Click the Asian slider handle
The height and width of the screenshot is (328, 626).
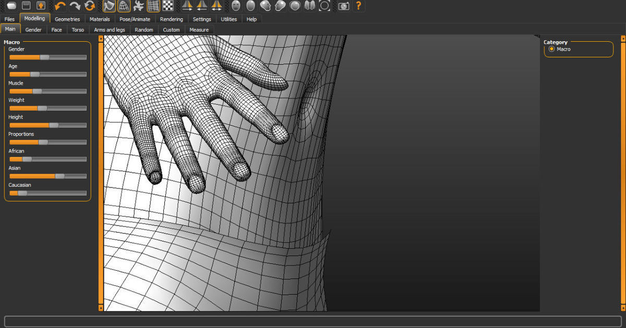tap(60, 176)
